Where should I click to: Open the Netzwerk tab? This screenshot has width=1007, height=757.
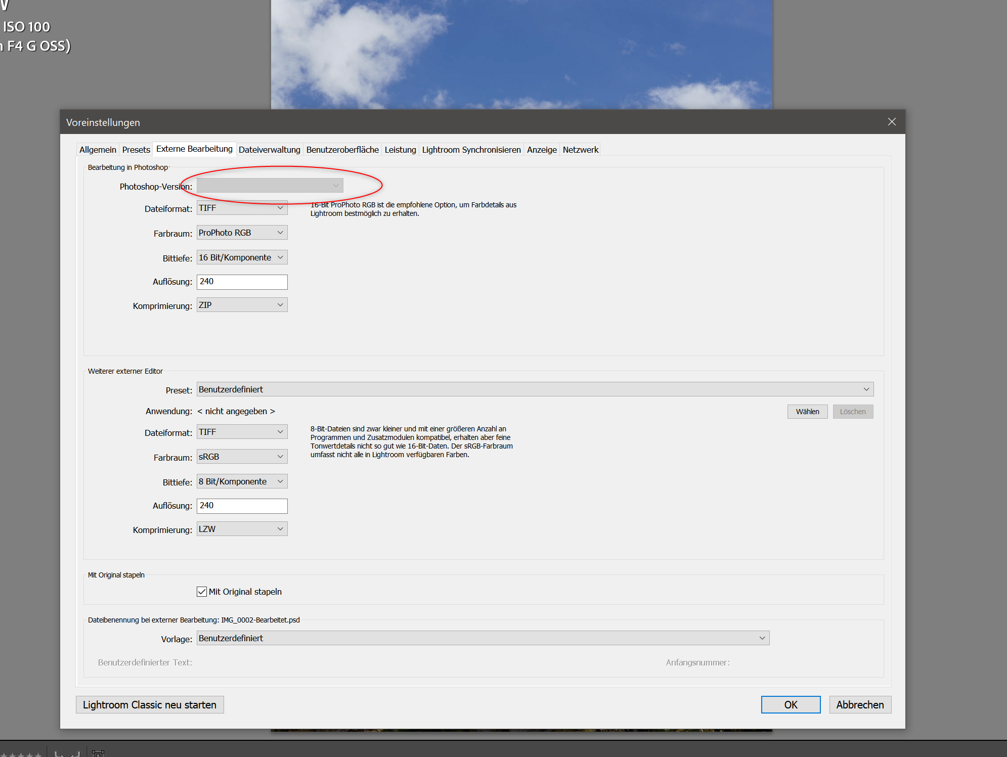tap(580, 149)
